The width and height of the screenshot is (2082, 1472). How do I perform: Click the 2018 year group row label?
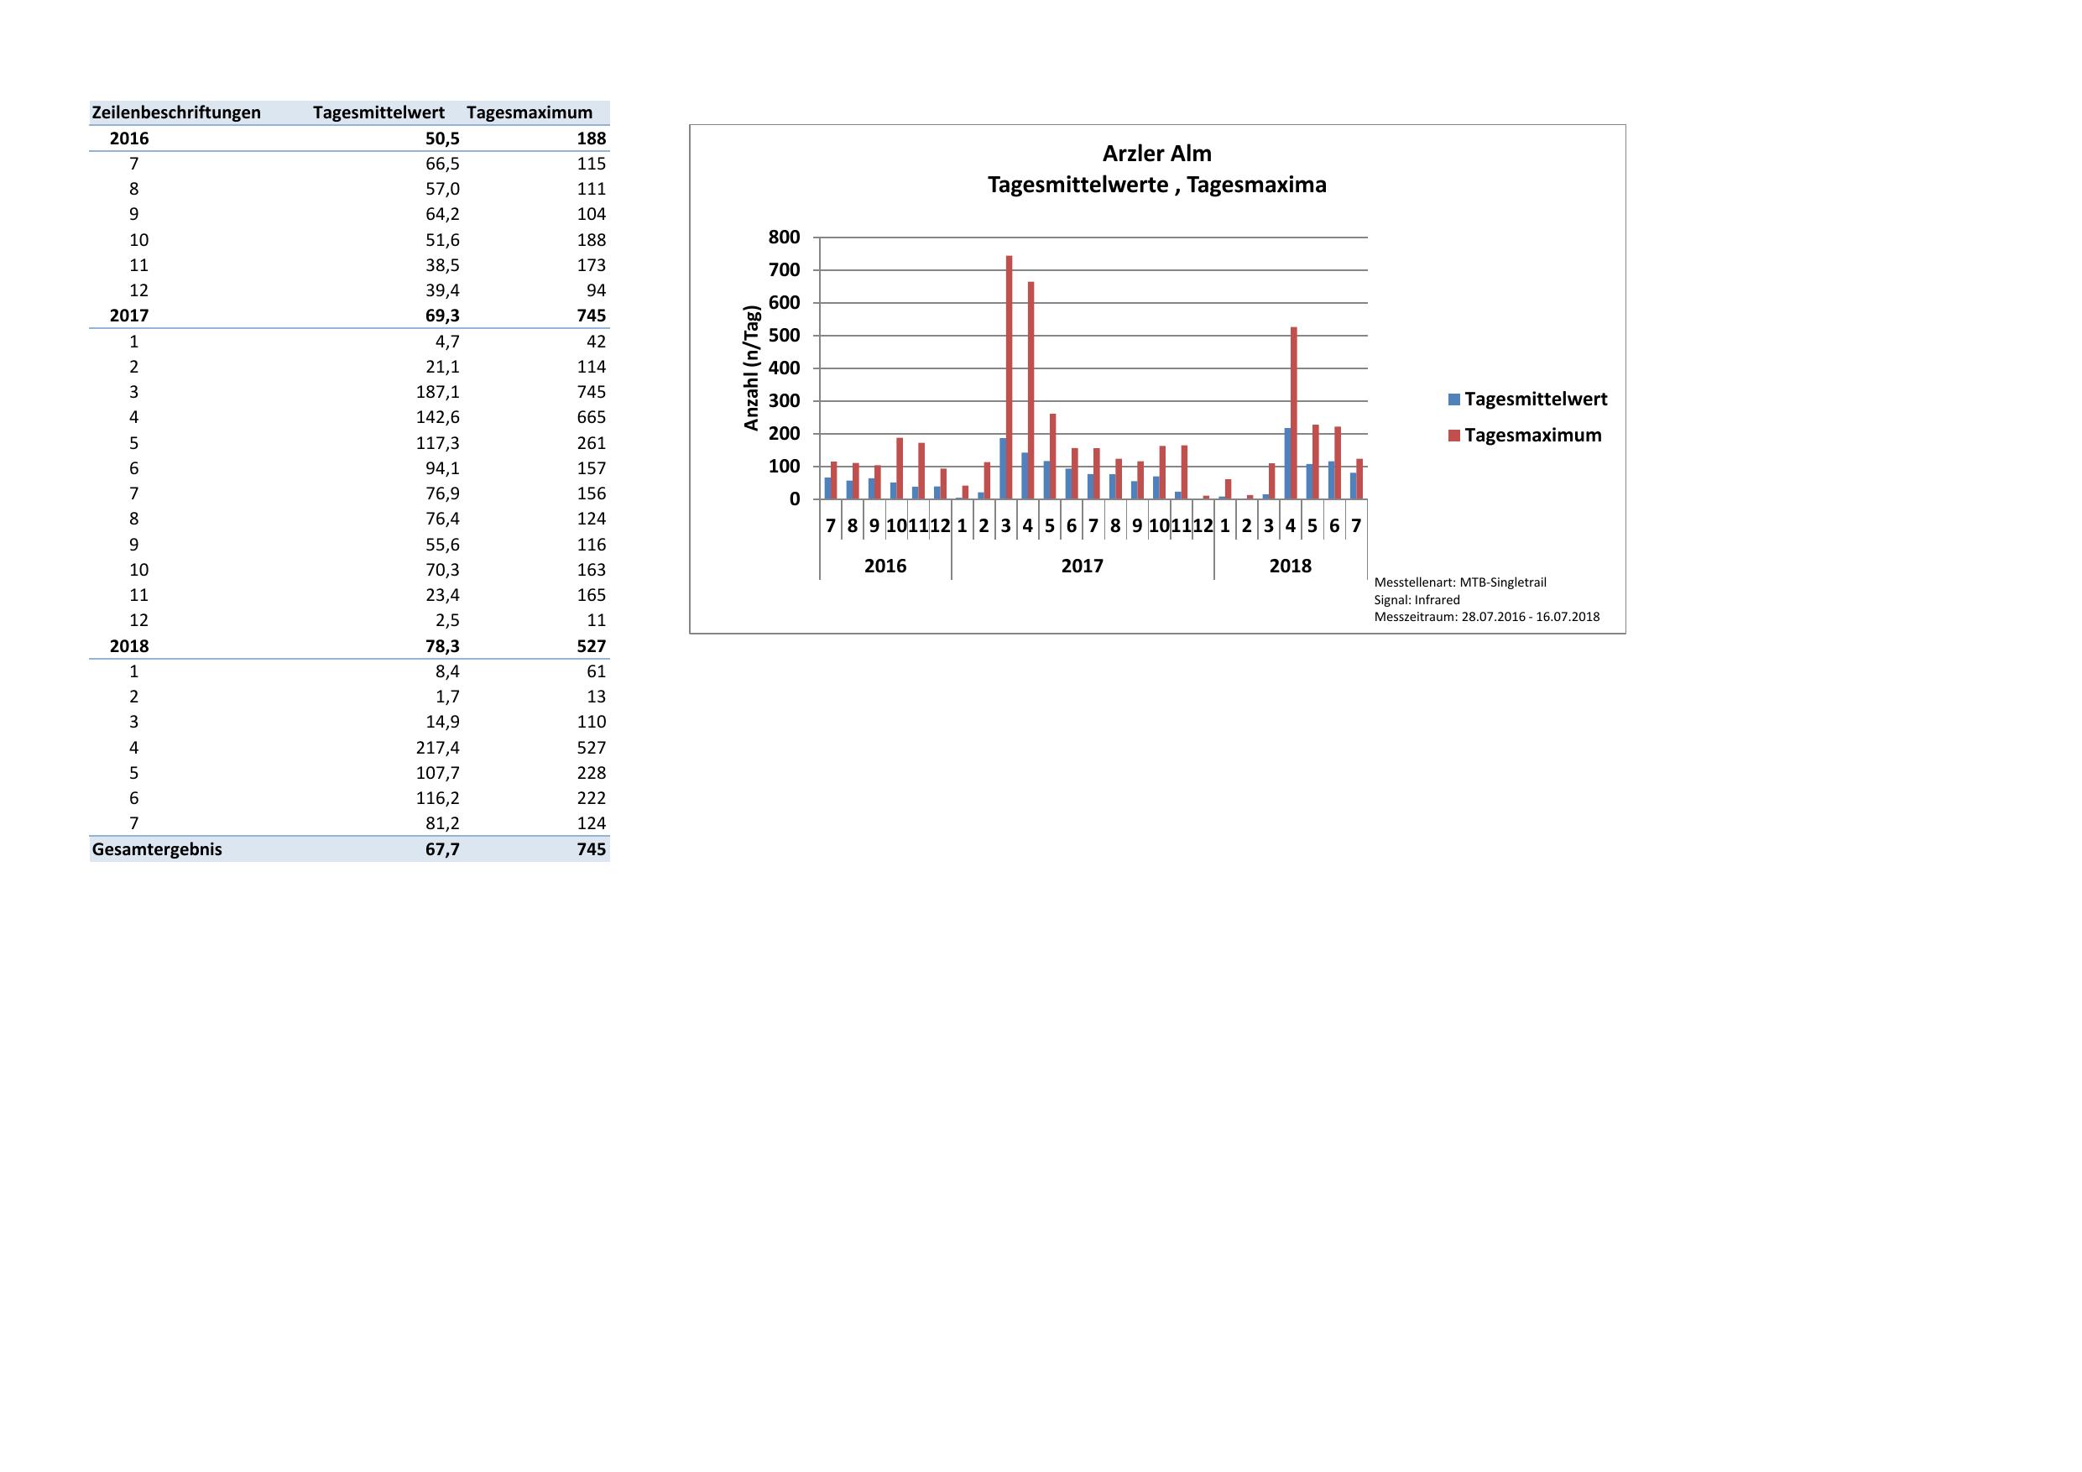tap(128, 645)
